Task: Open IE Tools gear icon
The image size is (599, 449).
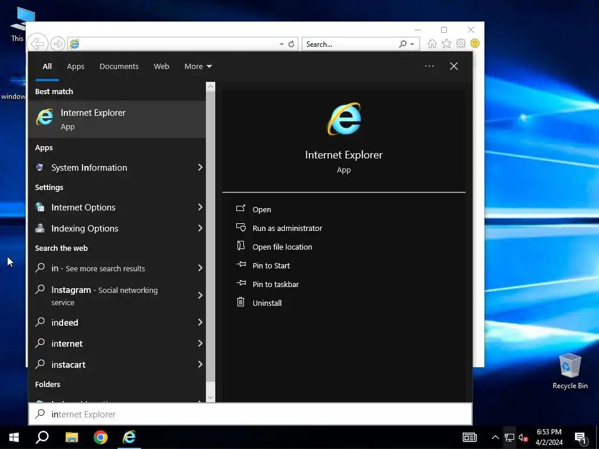Action: pyautogui.click(x=461, y=43)
